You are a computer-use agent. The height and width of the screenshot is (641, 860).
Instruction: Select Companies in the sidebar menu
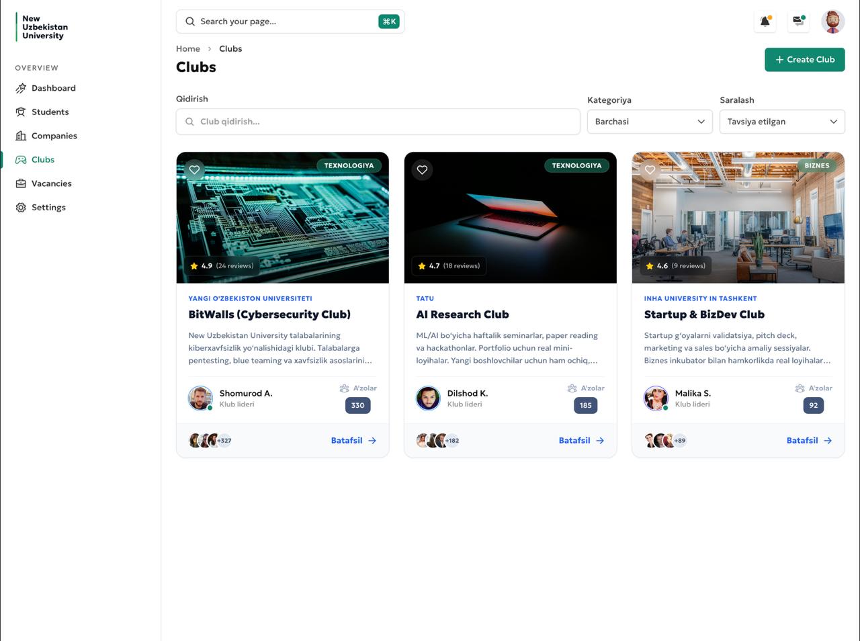point(54,136)
